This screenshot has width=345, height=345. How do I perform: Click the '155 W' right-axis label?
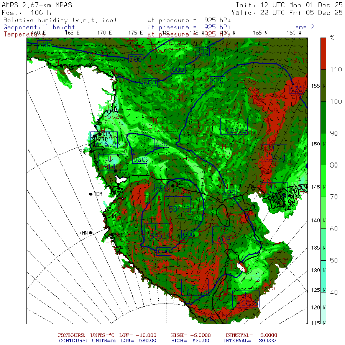[x=319, y=86]
